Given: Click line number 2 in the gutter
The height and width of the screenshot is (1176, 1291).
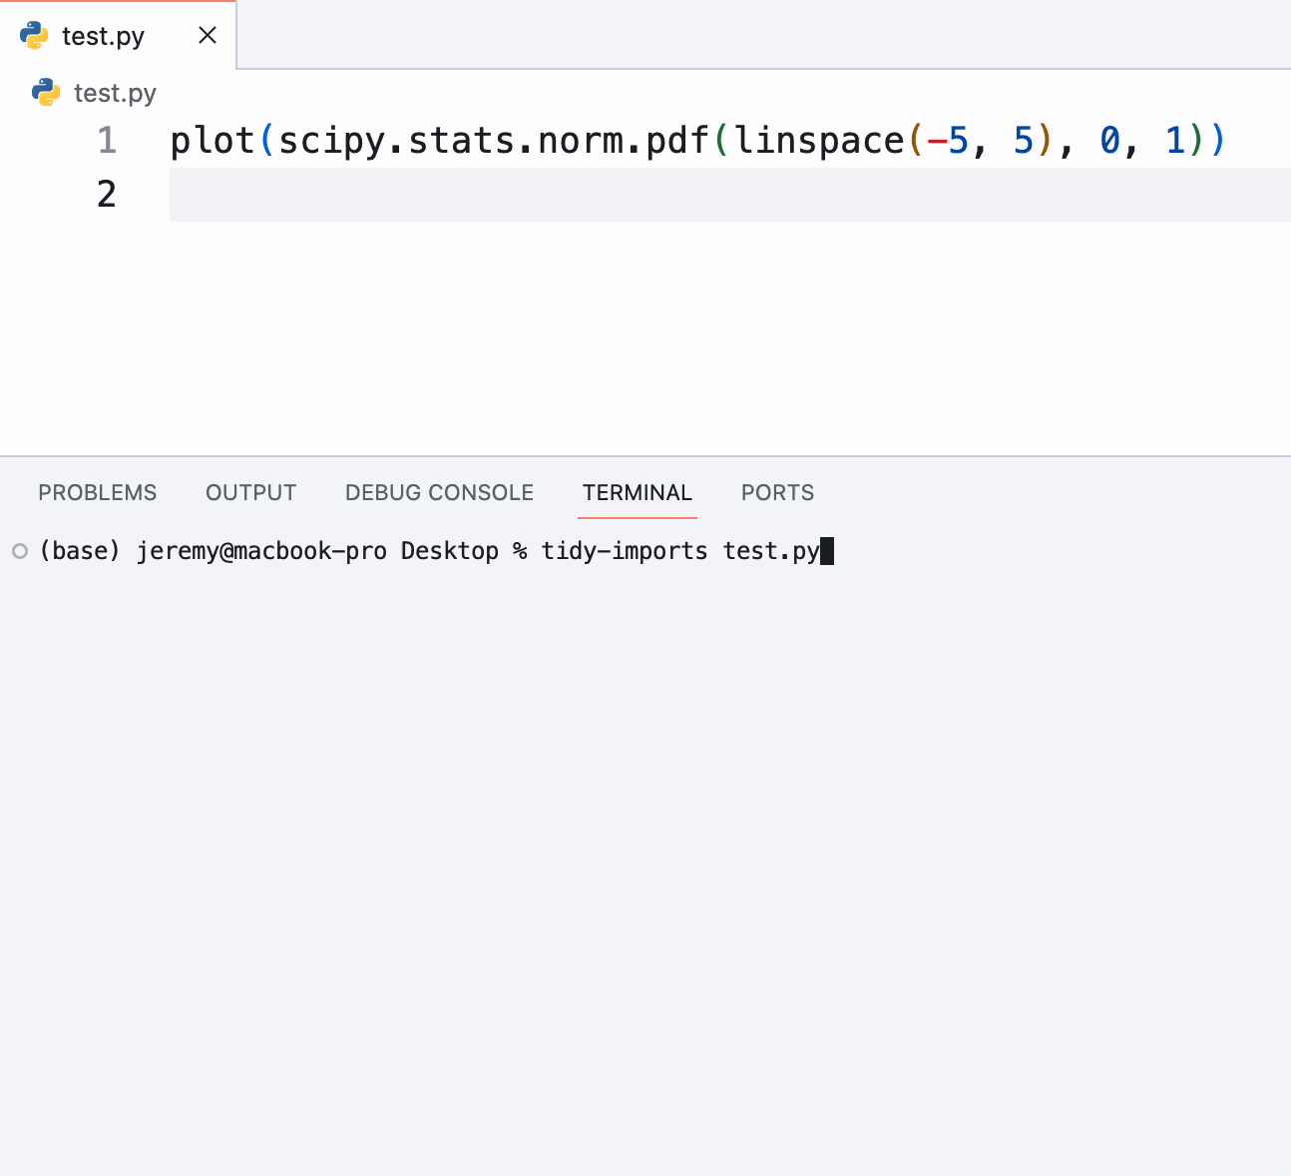Looking at the screenshot, I should point(107,195).
